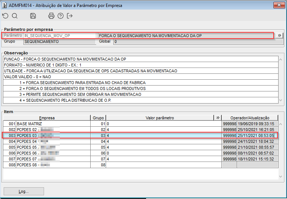Screen dimensions: 287x199
Task: Click Valor parâmetro cell of BASE MATRIZ row
Action: click(x=164, y=124)
